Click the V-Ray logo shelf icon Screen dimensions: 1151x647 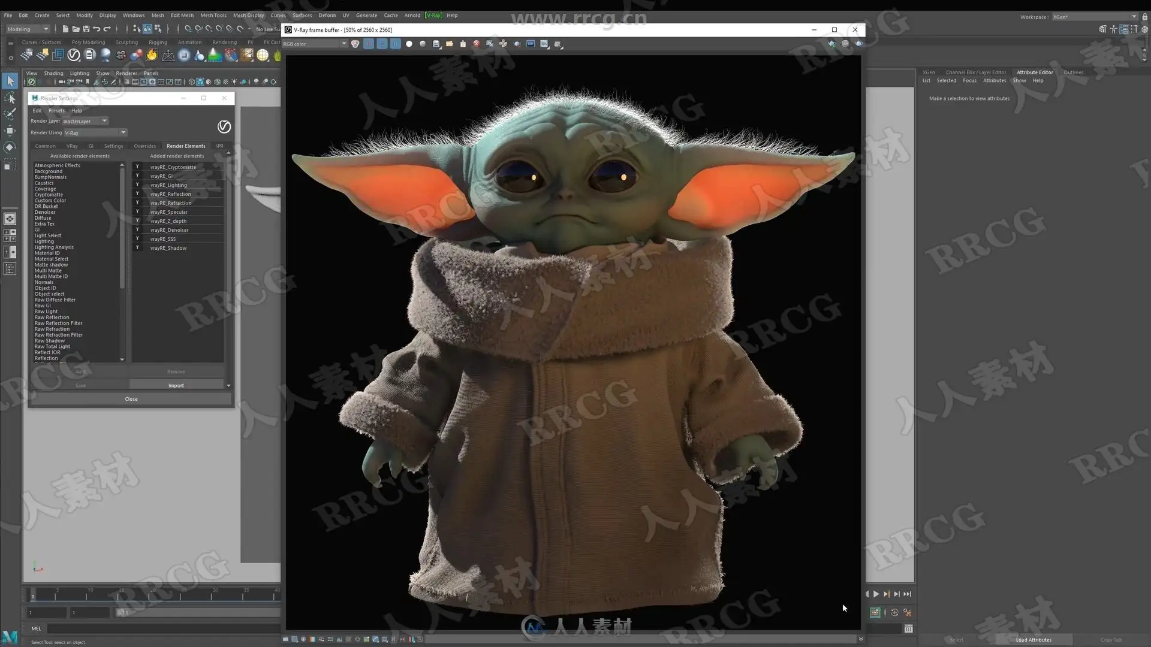point(74,55)
